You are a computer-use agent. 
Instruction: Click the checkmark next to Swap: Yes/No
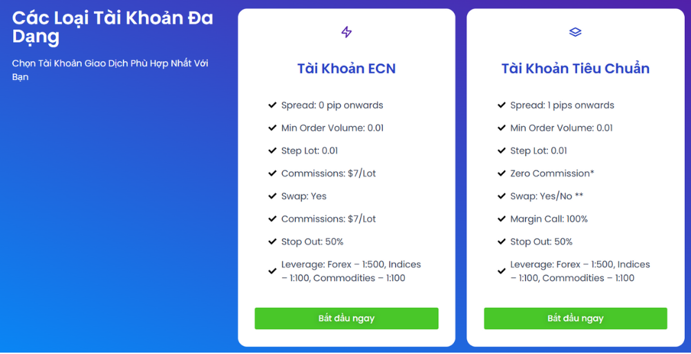click(502, 196)
